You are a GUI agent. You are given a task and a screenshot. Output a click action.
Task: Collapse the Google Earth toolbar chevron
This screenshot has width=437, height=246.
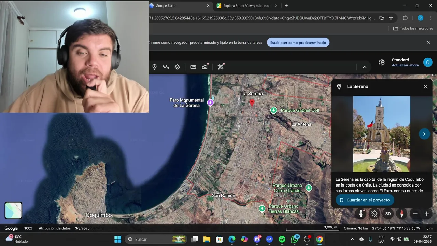[x=365, y=67]
